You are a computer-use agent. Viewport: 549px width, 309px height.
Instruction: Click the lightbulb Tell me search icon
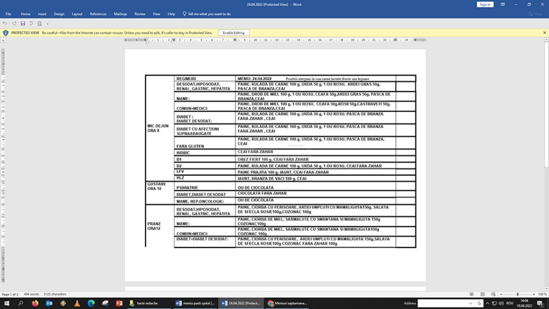184,14
